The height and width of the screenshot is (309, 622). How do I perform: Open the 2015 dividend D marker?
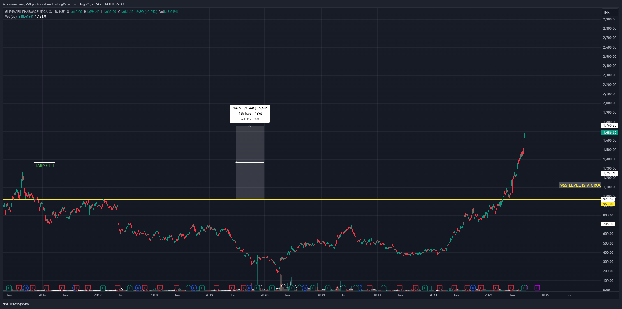[x=26, y=288]
